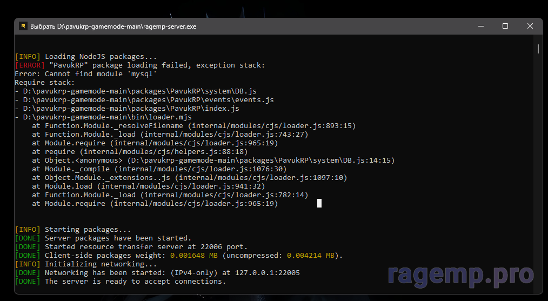Click the window title path text
This screenshot has width=548, height=301.
[113, 26]
